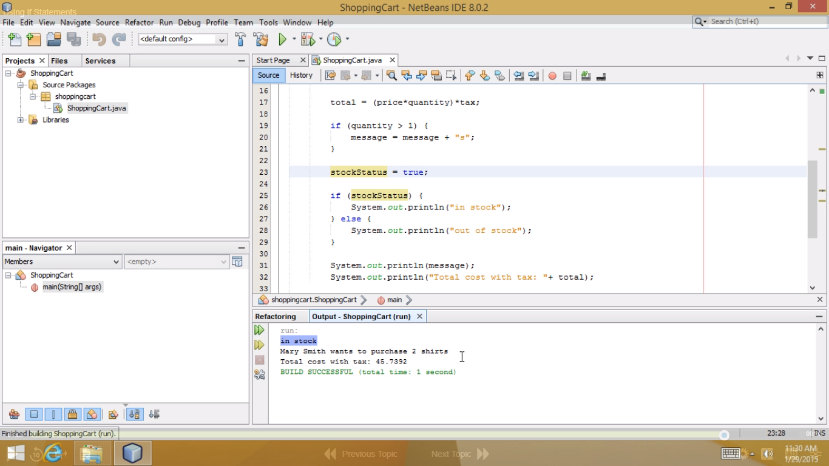This screenshot has height=466, width=829.
Task: Toggle Bookmark icon in editor toolbar
Action: (x=499, y=76)
